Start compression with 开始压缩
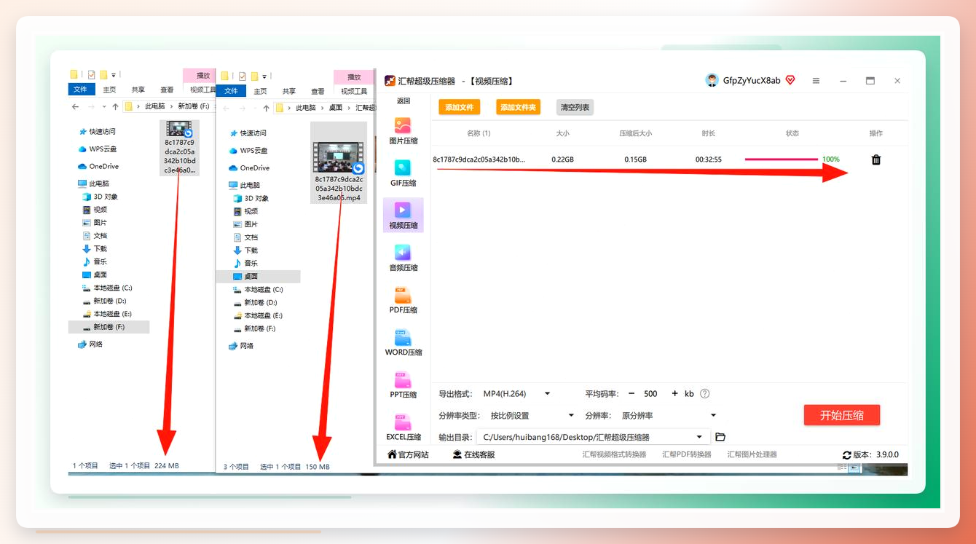Screen dimensions: 976x544 click(x=842, y=415)
